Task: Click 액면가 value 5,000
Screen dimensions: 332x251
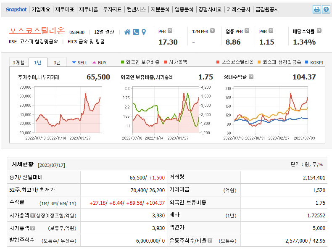Action: 319,228
